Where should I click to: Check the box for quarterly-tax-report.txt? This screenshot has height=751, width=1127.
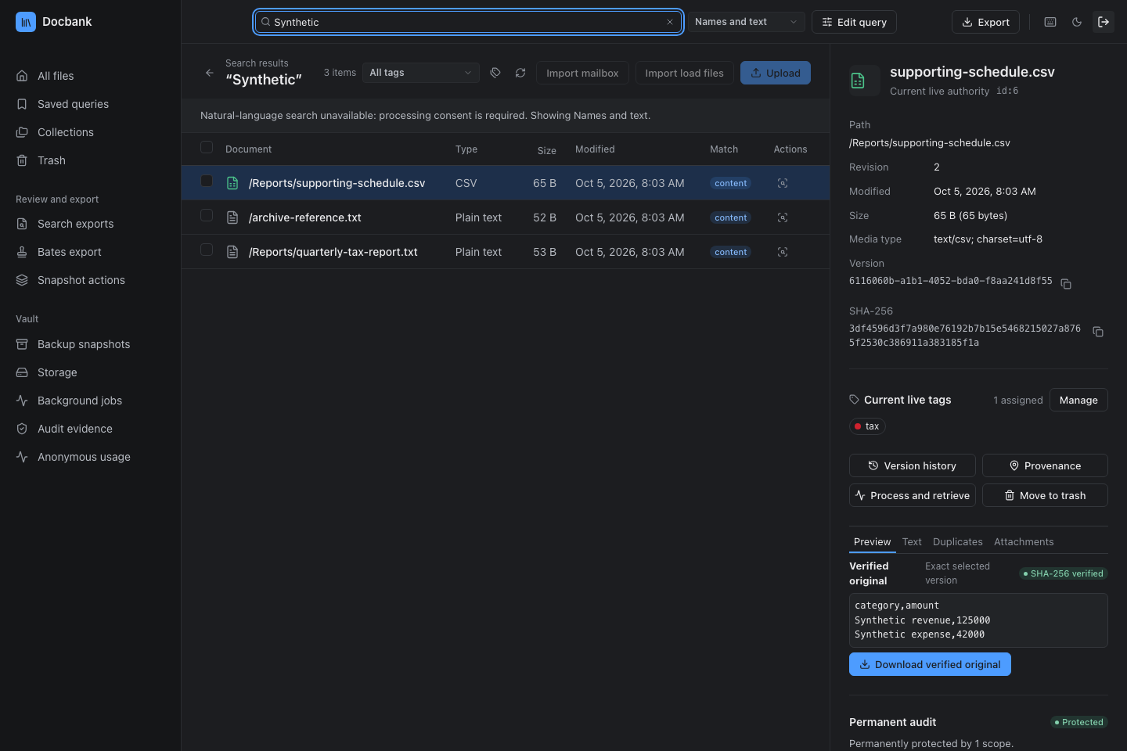(207, 250)
